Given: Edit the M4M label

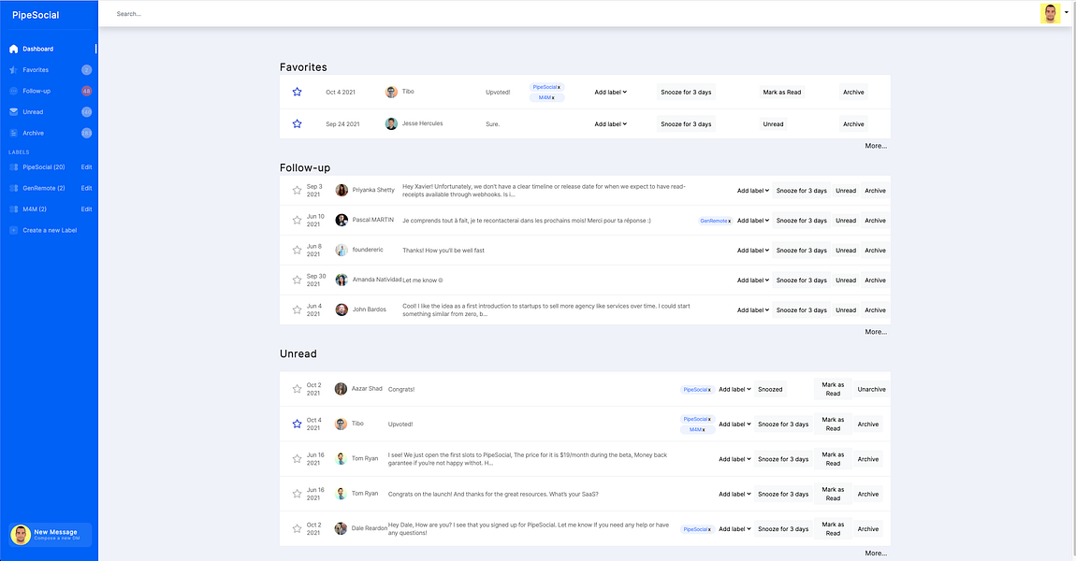Looking at the screenshot, I should [86, 209].
